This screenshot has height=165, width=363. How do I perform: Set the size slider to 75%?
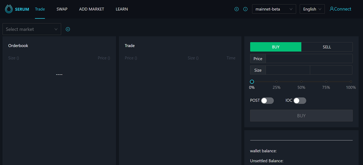click(326, 82)
